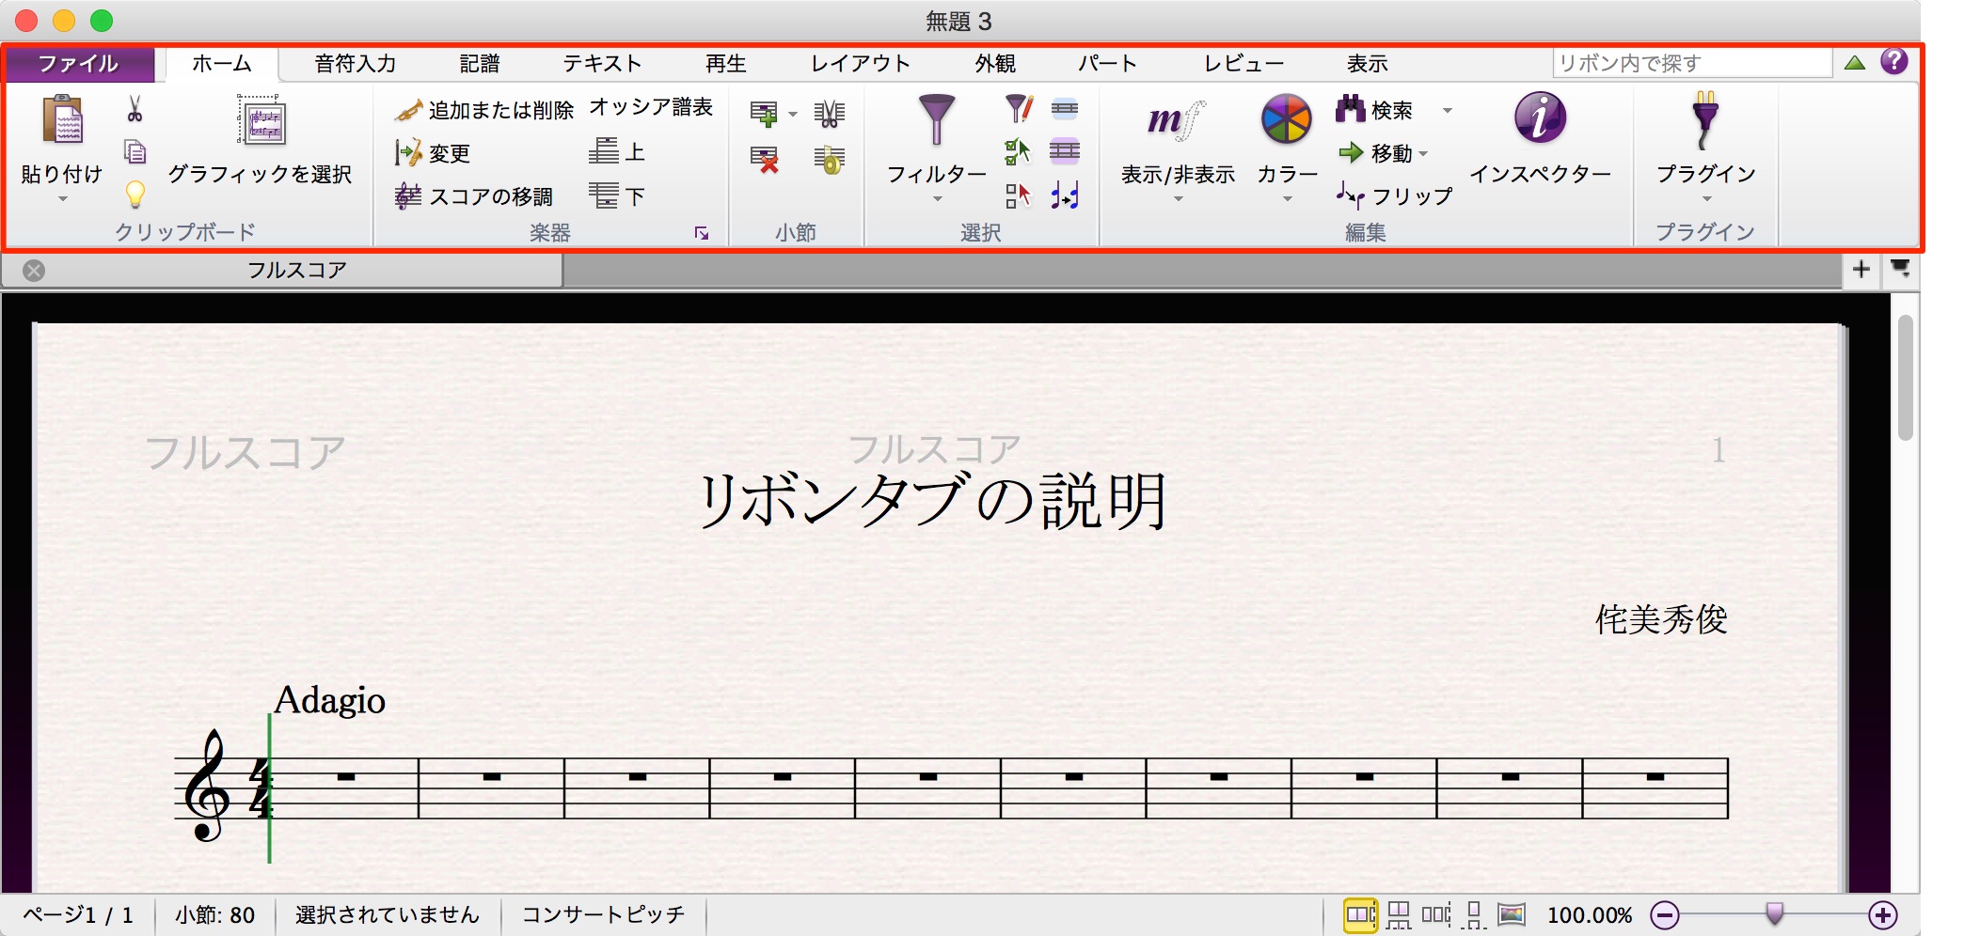Screen dimensions: 1964x936
Task: Click the purple インスペクター info icon
Action: pyautogui.click(x=1540, y=117)
